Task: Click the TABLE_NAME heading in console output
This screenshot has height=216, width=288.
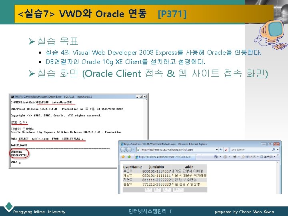Action: click(19, 145)
